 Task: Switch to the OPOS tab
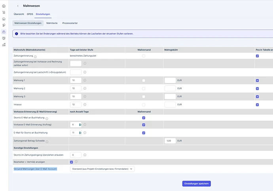tap(30, 14)
